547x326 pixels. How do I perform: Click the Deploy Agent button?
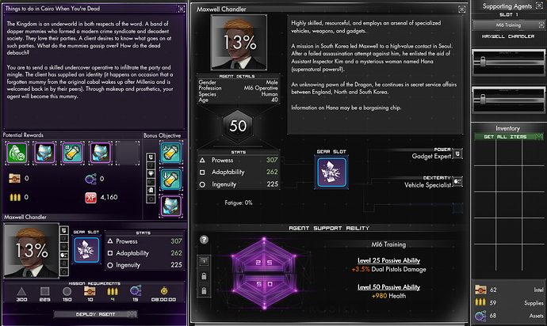click(x=95, y=314)
